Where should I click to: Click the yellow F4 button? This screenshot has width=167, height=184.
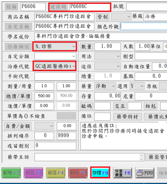click(x=55, y=173)
